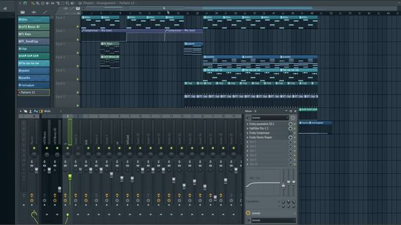This screenshot has width=401, height=225.
Task: Open the Fruity parametric EQ 2 plugin
Action: click(x=262, y=124)
